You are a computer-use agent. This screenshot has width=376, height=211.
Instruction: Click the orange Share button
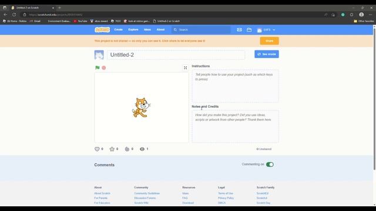(269, 41)
